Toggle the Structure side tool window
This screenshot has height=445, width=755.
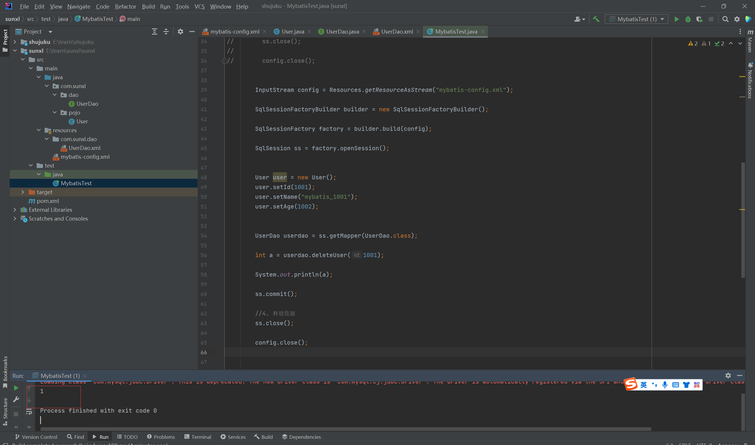(5, 411)
